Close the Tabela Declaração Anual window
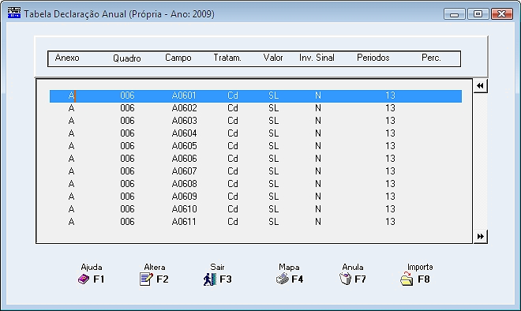521x311 pixels. click(x=502, y=14)
